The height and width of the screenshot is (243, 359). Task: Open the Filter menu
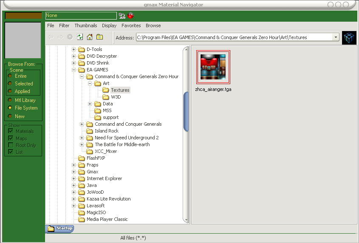[x=64, y=25]
